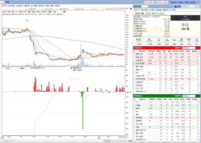This screenshot has width=201, height=143.
Task: Toggle 本益比 overlay in chart toolbar
Action: [x=38, y=12]
